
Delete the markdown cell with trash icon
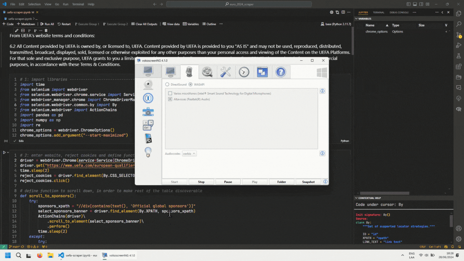coord(46,31)
